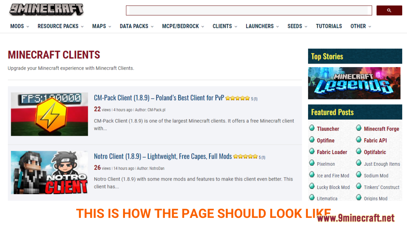Open the Tinkers' Construct featured post
Viewport: 407px width, 229px height.
tap(382, 187)
